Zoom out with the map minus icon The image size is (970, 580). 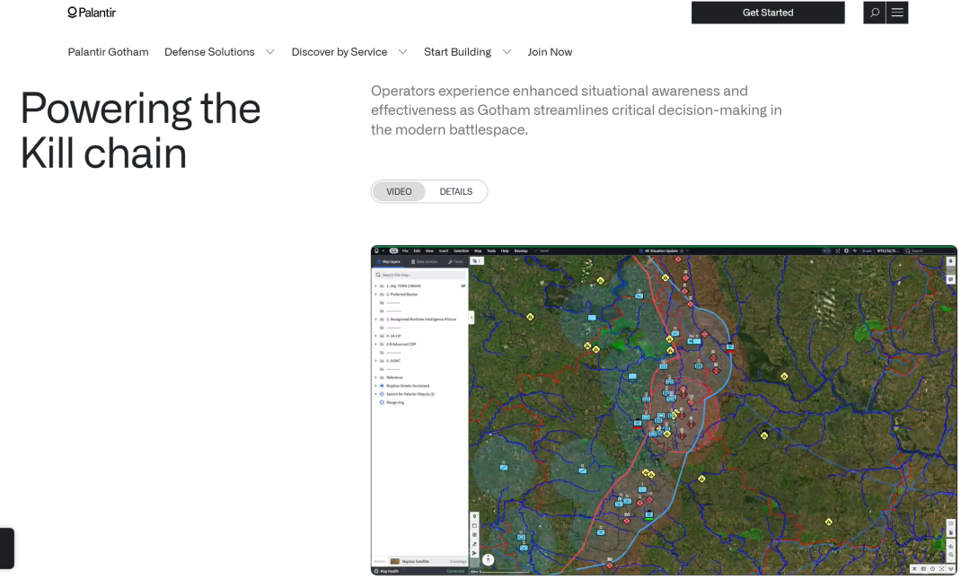click(x=951, y=555)
